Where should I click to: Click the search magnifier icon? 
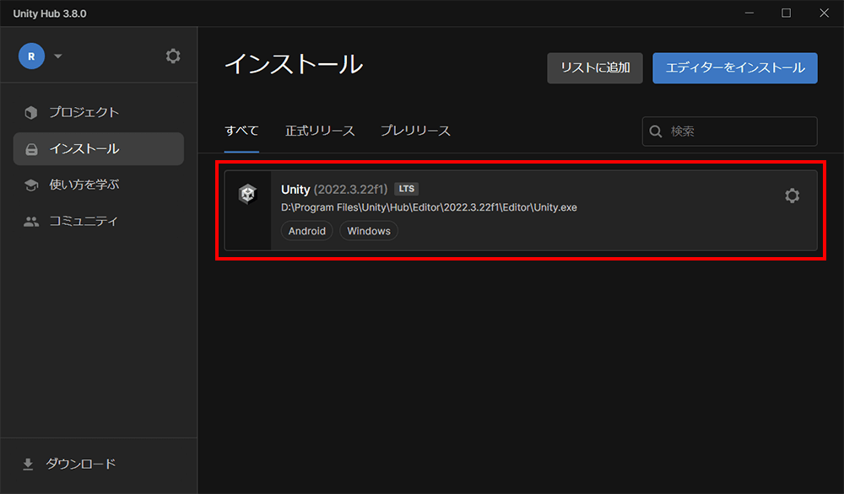click(656, 132)
